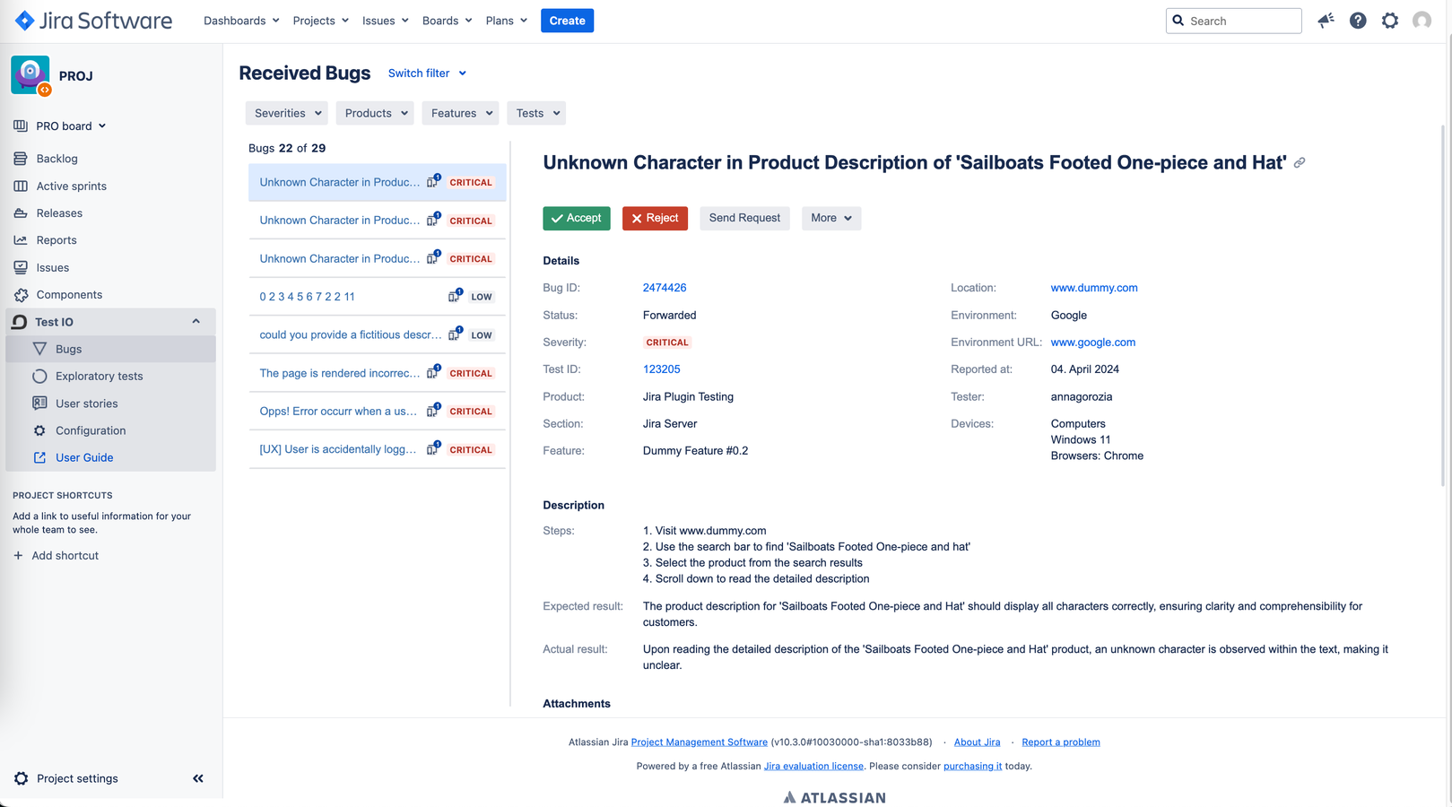Open the www.google.com environment link
Screen dimensions: 1452x807
coord(1093,343)
